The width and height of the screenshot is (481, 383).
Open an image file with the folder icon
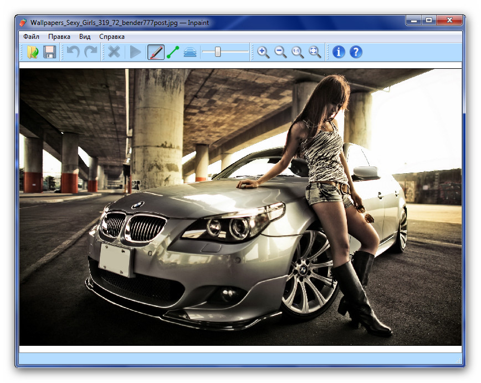pos(33,52)
